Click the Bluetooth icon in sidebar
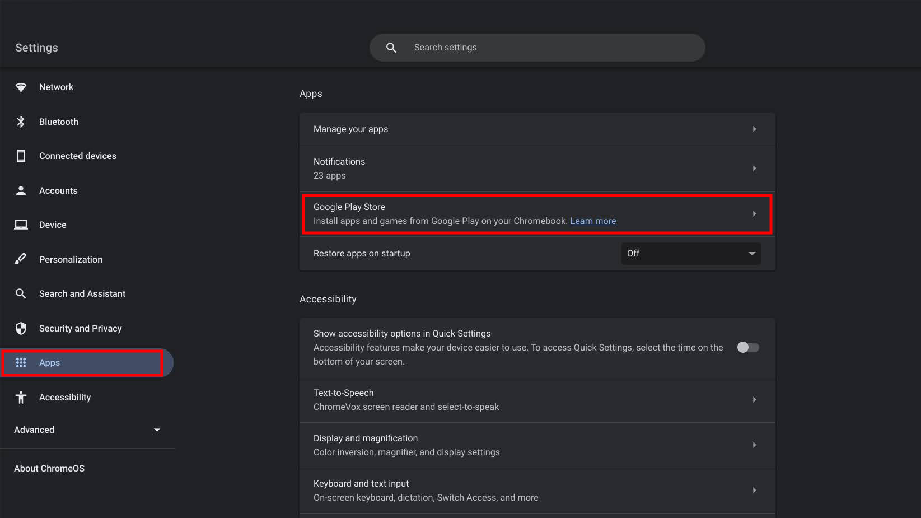Viewport: 921px width, 518px height. [21, 122]
